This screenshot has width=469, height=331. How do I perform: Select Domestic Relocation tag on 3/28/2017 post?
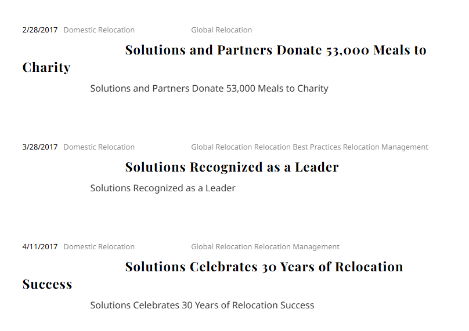[x=99, y=147]
